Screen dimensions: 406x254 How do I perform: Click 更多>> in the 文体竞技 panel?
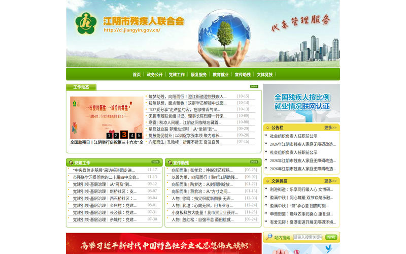(330, 181)
